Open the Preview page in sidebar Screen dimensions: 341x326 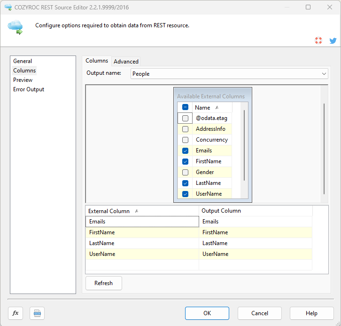pos(23,80)
